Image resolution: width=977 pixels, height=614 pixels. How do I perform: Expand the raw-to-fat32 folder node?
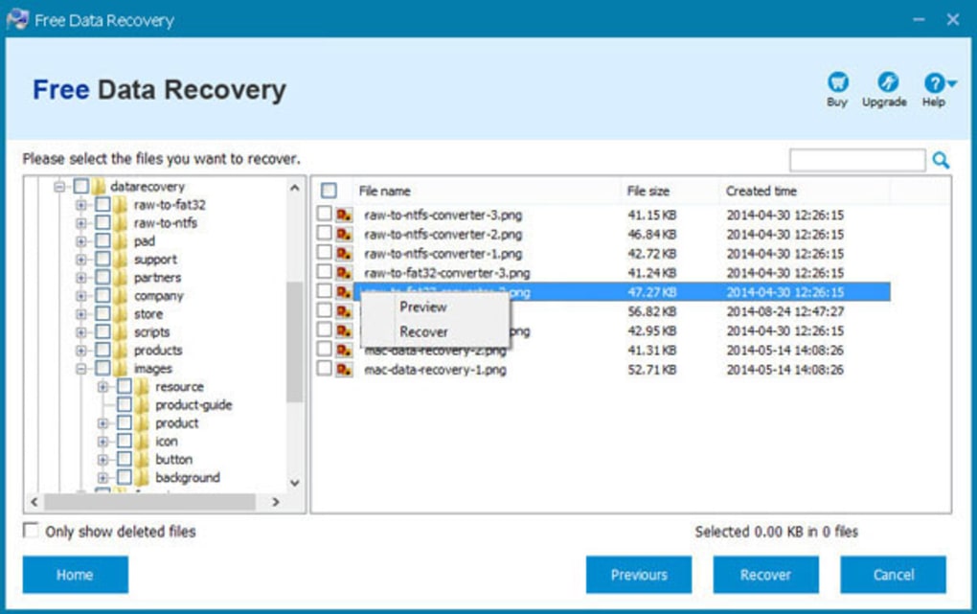pos(81,205)
